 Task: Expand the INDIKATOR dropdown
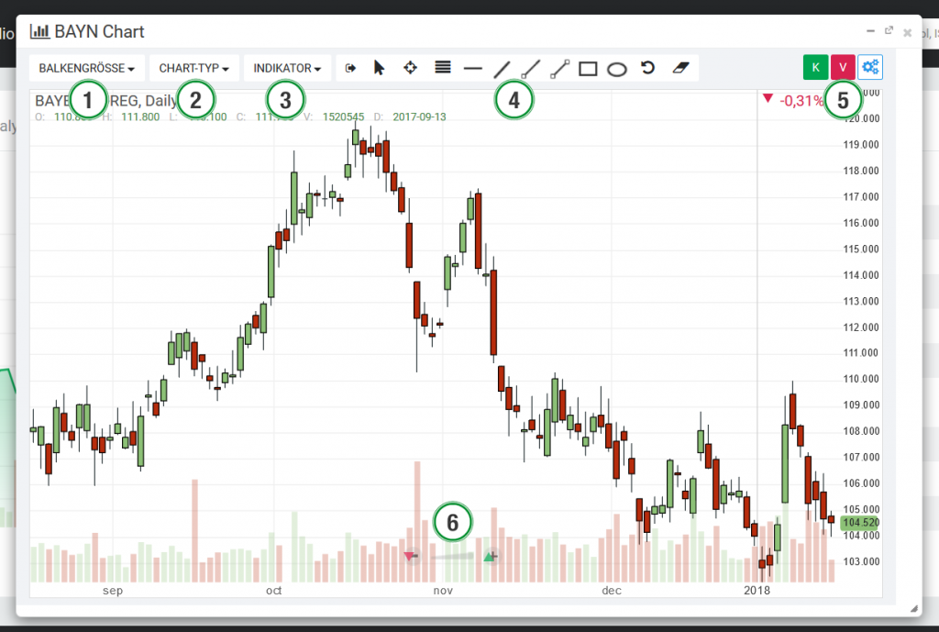coord(287,68)
